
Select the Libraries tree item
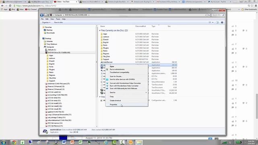tap(49, 41)
